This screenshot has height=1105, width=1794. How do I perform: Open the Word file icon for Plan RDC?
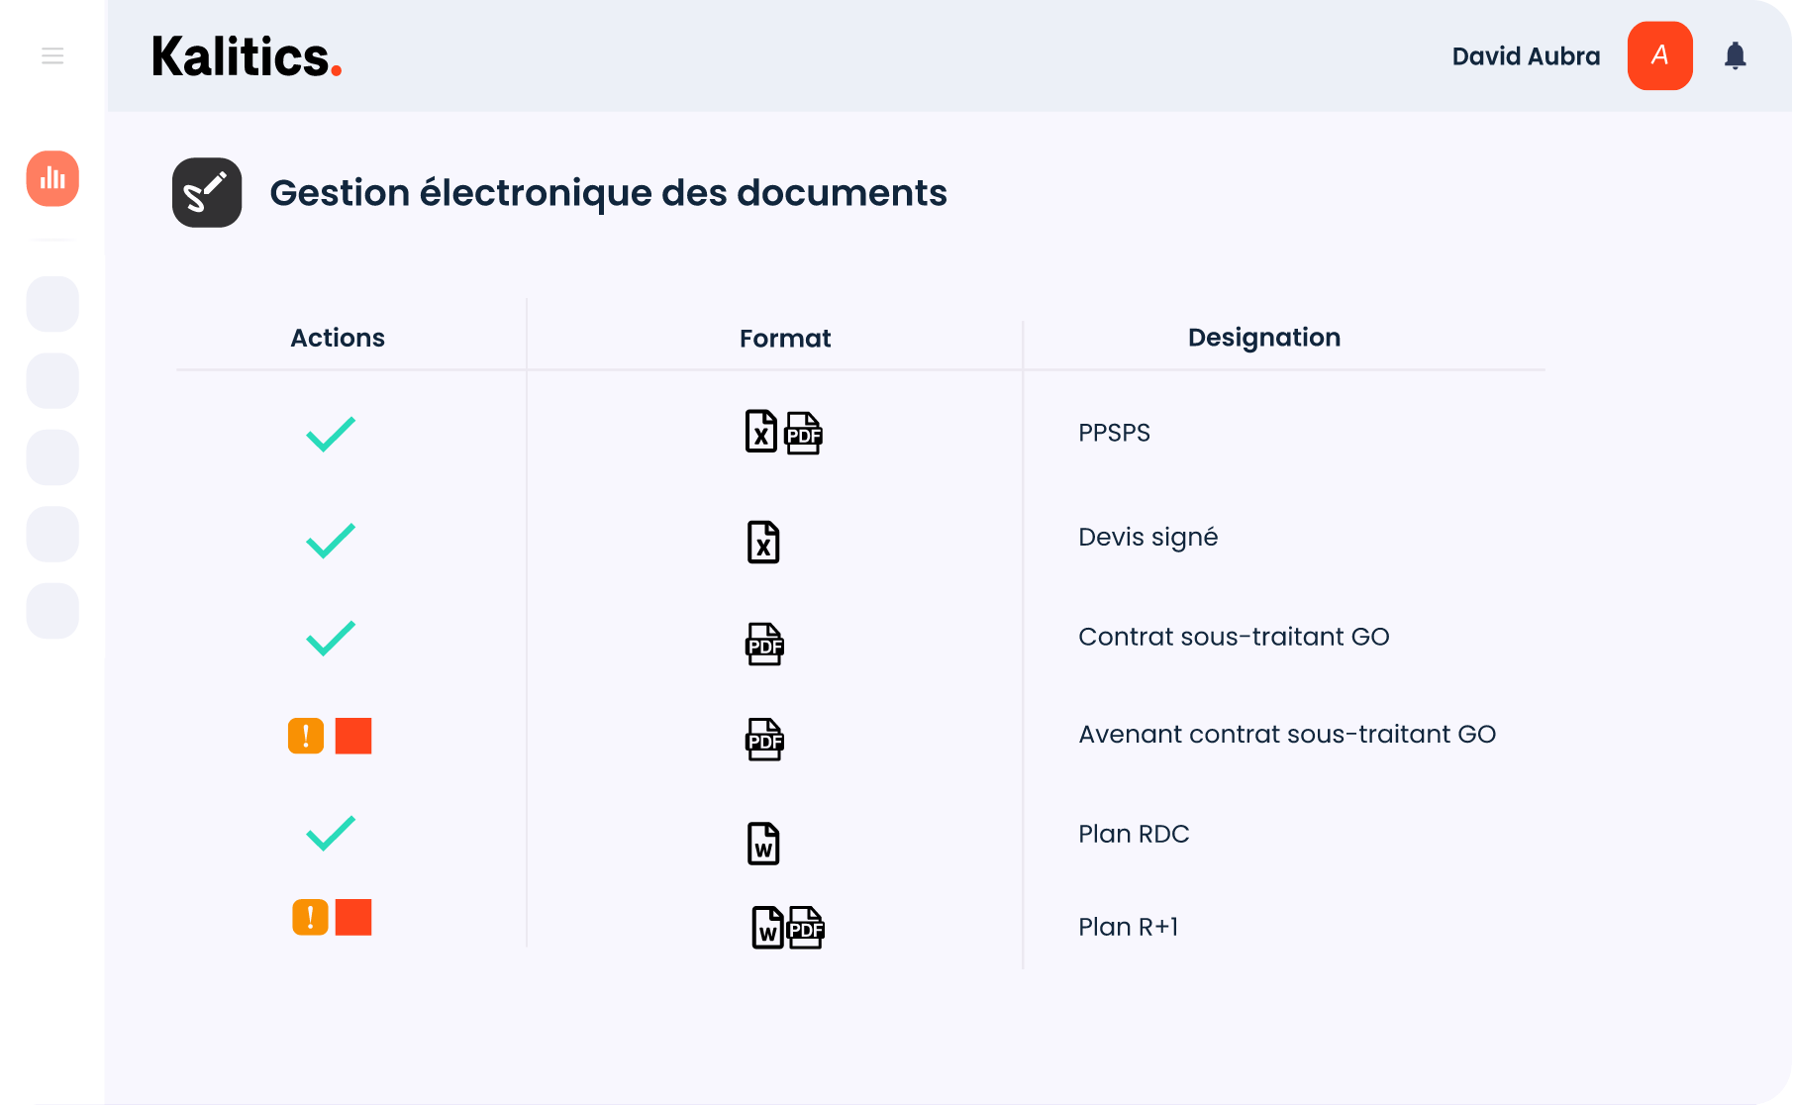pos(763,844)
